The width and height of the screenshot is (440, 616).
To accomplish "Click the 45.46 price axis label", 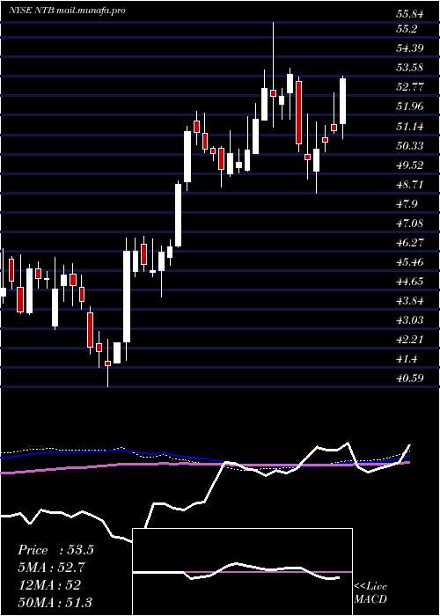I will (x=410, y=262).
